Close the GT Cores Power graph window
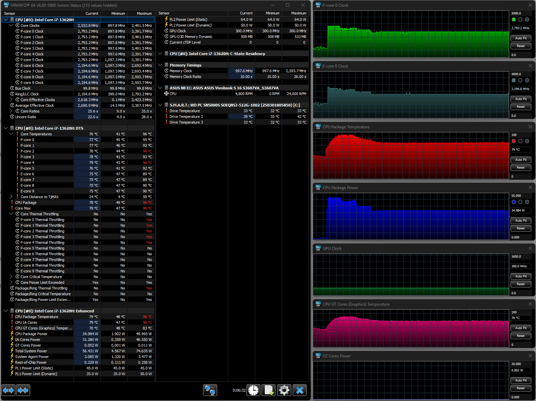Viewport: 536px width, 401px height. 530,356
